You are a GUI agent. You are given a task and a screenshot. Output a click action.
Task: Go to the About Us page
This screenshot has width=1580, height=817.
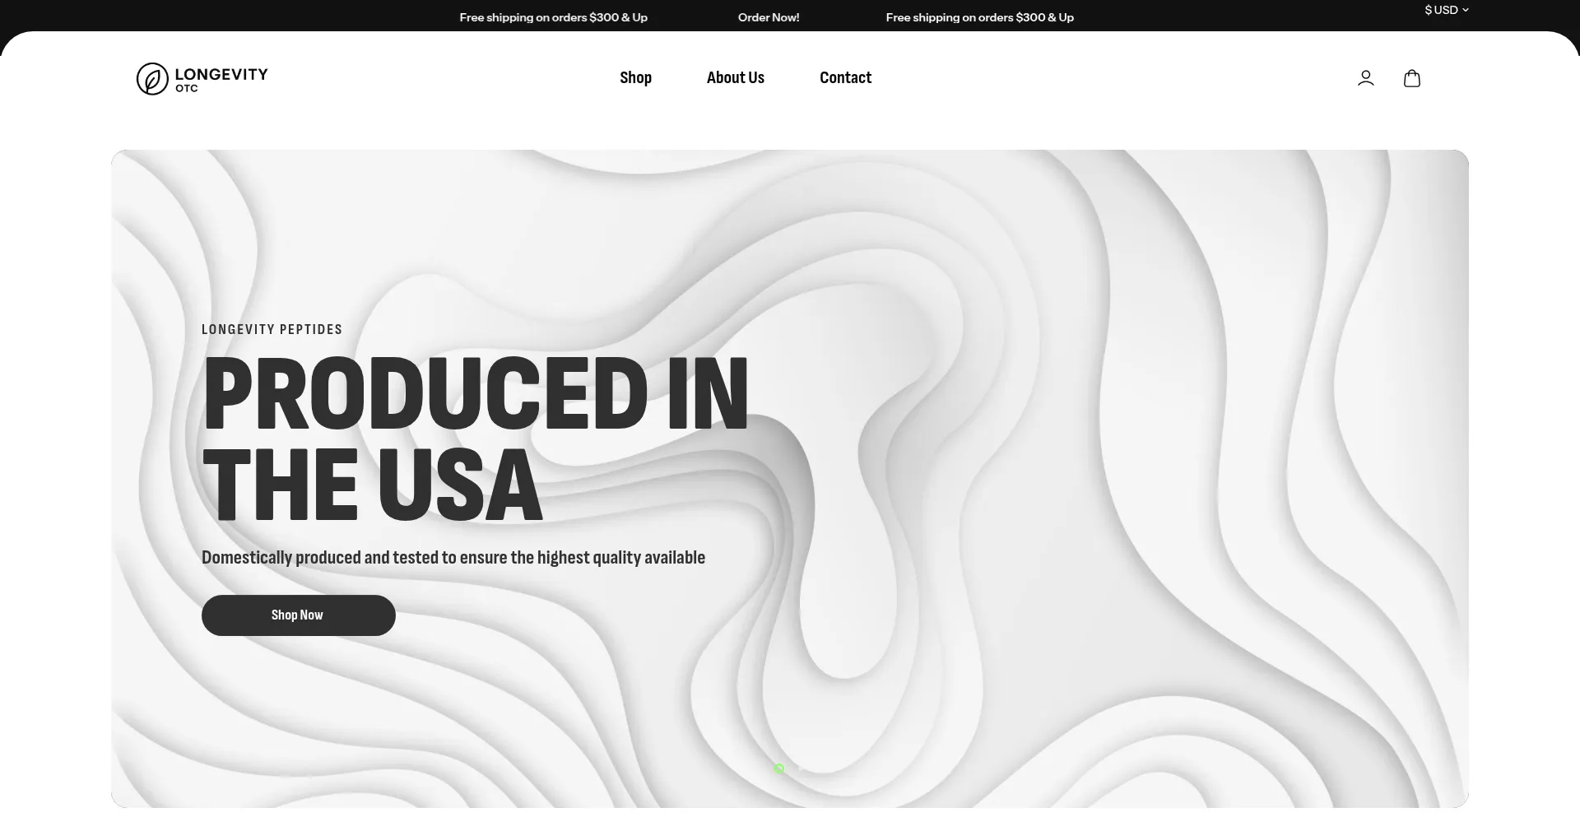point(735,78)
